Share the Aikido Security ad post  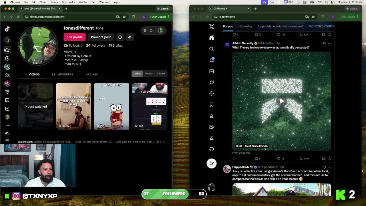[329, 159]
